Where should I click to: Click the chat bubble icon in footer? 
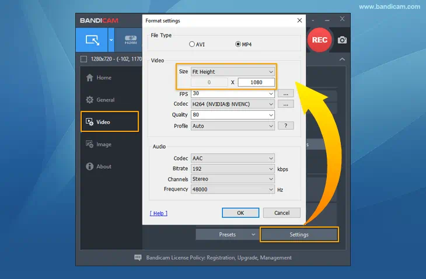138,257
